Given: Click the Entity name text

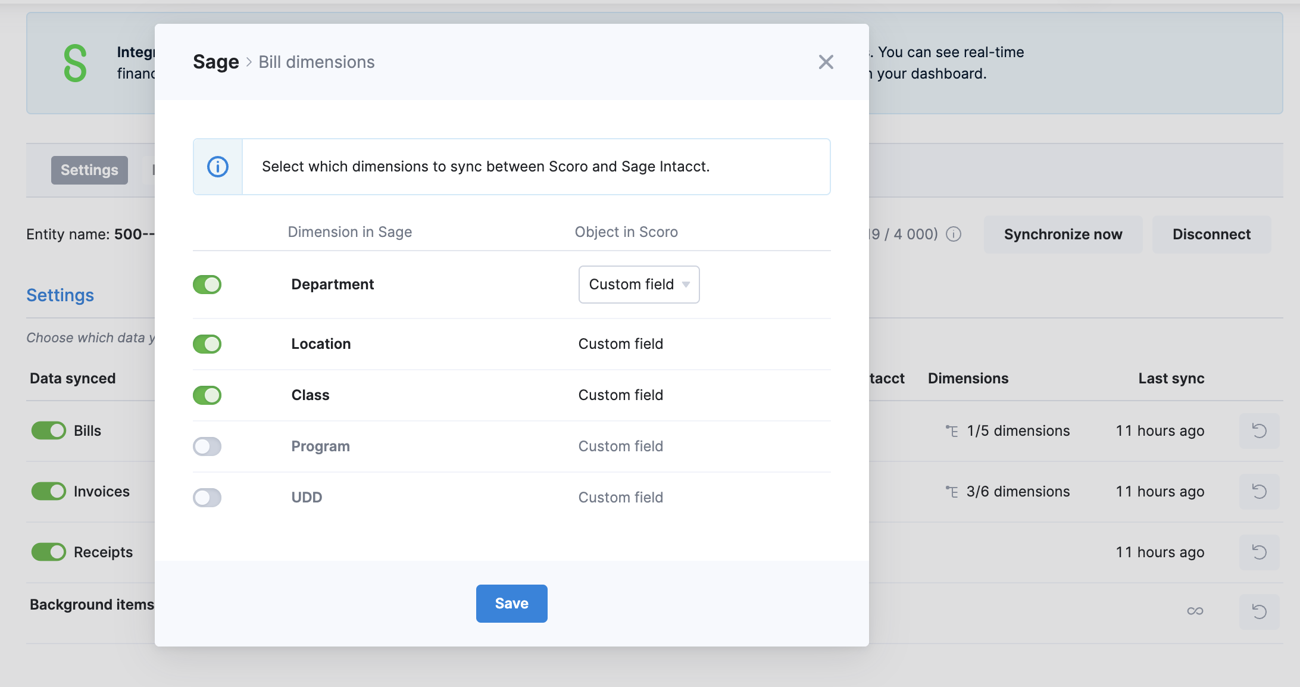Looking at the screenshot, I should point(90,235).
